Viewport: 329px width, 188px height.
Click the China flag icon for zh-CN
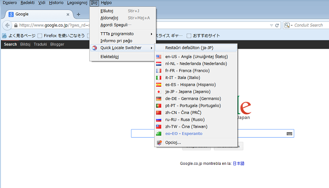[159, 113]
